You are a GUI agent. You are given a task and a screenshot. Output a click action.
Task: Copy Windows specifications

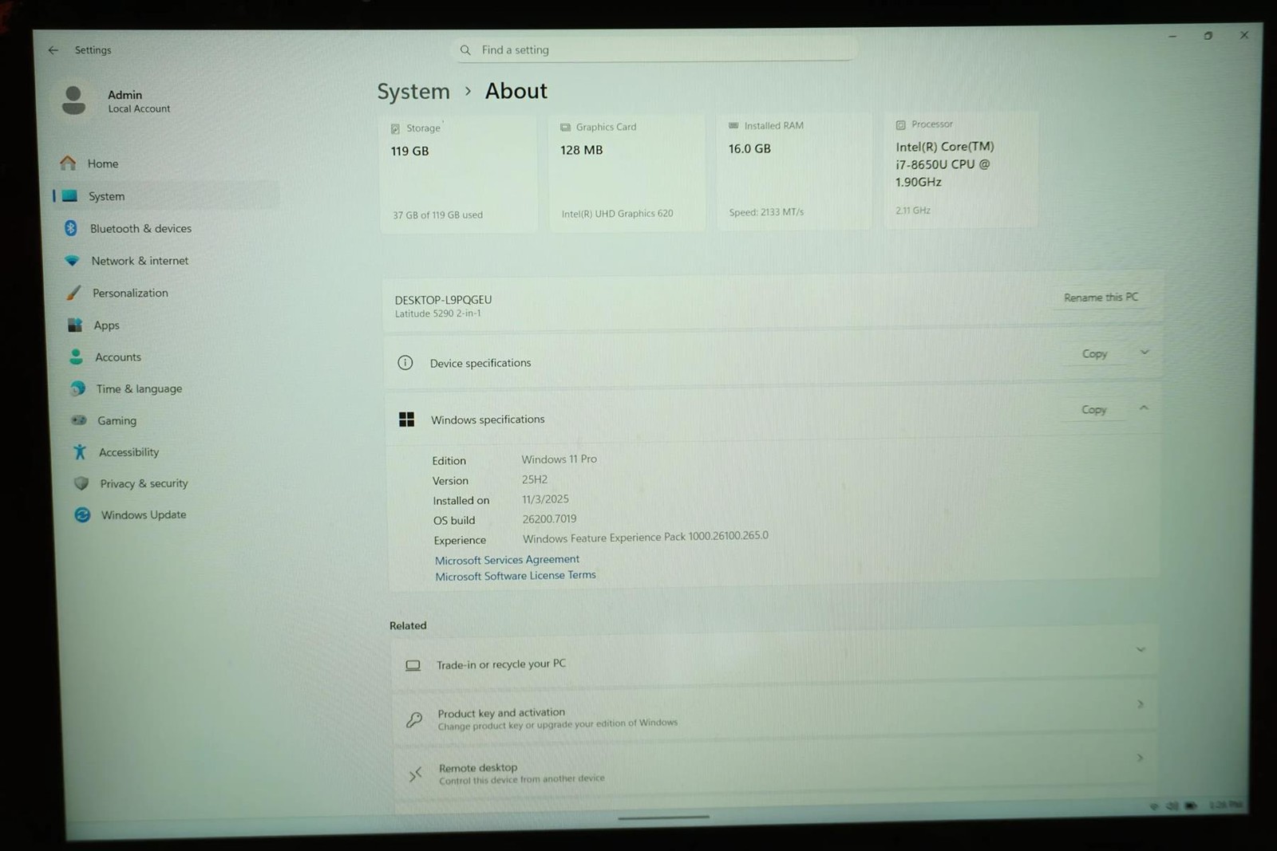(x=1093, y=409)
